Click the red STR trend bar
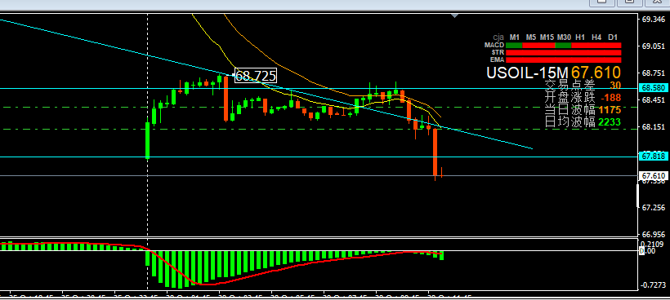This screenshot has height=300, width=670. pos(563,52)
